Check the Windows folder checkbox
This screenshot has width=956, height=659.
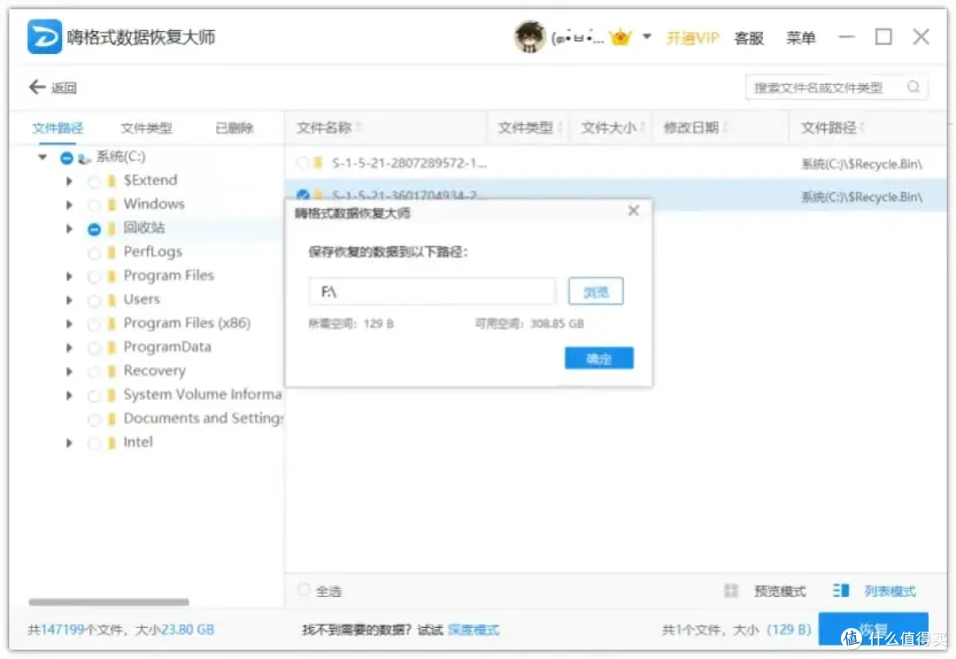tap(94, 204)
